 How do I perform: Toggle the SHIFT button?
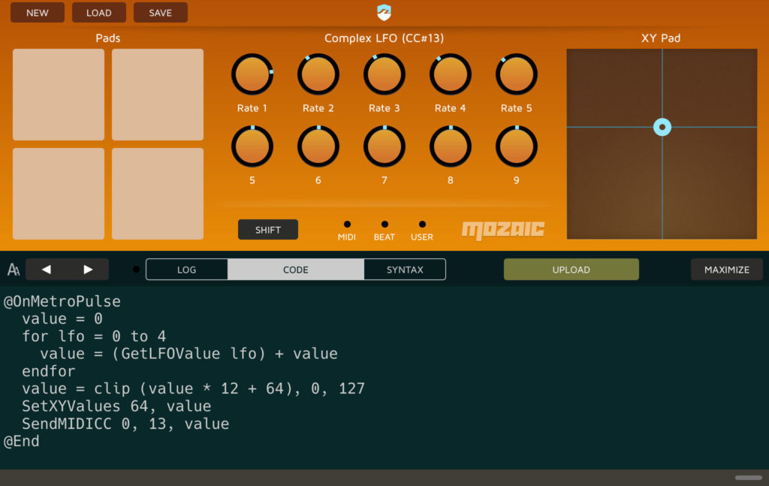[267, 229]
